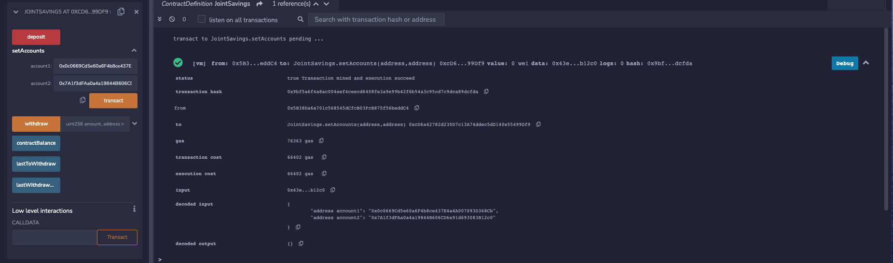This screenshot has height=263, width=893.
Task: Copy the decoded output value
Action: 301,243
